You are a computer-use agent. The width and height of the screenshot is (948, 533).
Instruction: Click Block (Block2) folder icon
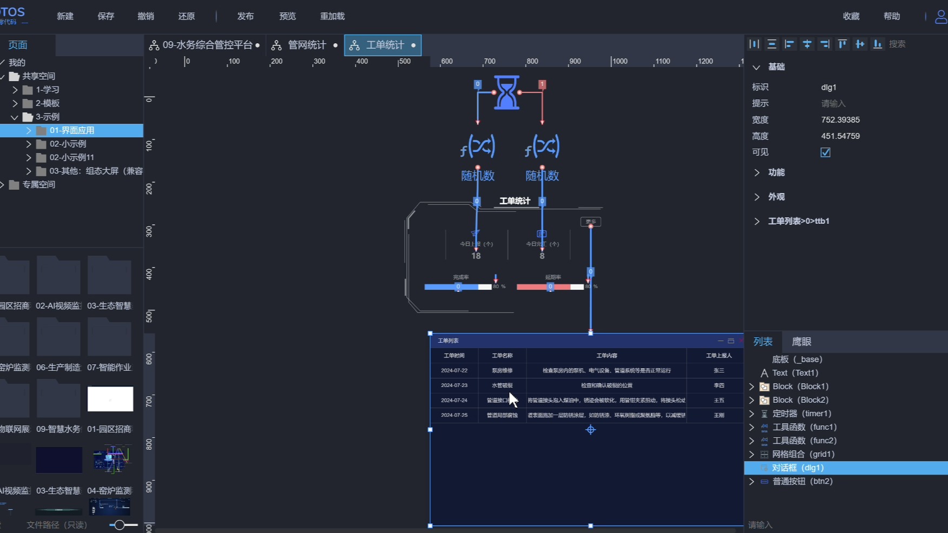[x=765, y=400]
